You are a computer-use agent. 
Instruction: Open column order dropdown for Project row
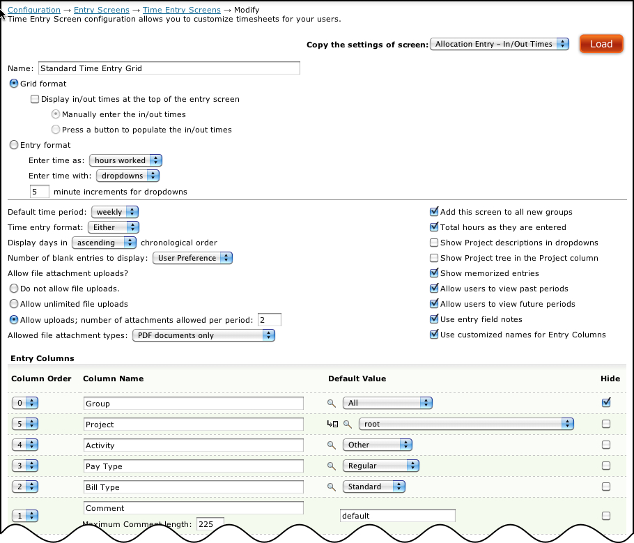25,424
